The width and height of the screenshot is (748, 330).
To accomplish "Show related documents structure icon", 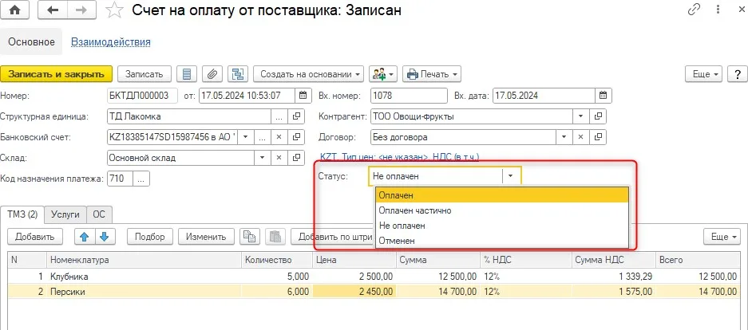I will pos(238,74).
